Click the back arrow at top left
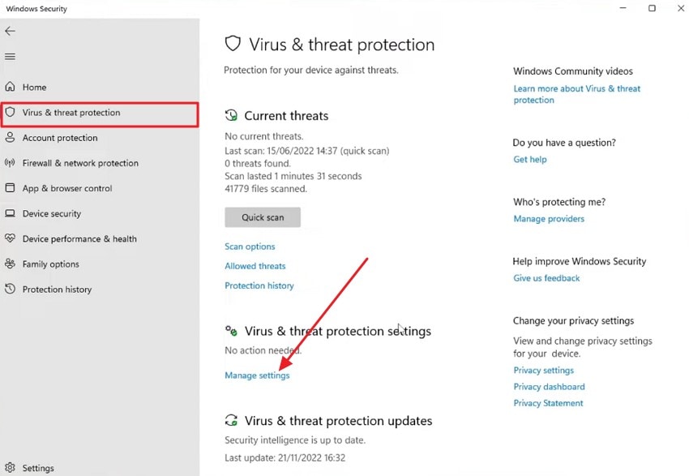689x476 pixels. 10,31
